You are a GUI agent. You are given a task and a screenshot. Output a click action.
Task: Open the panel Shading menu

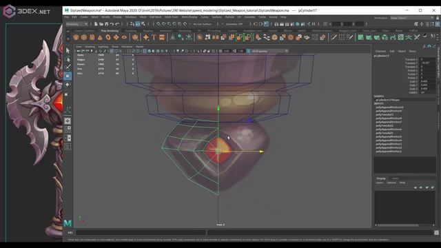tap(90, 47)
